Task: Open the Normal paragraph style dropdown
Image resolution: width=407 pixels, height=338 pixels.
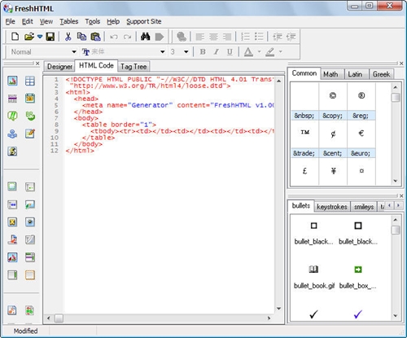Action: [x=43, y=51]
